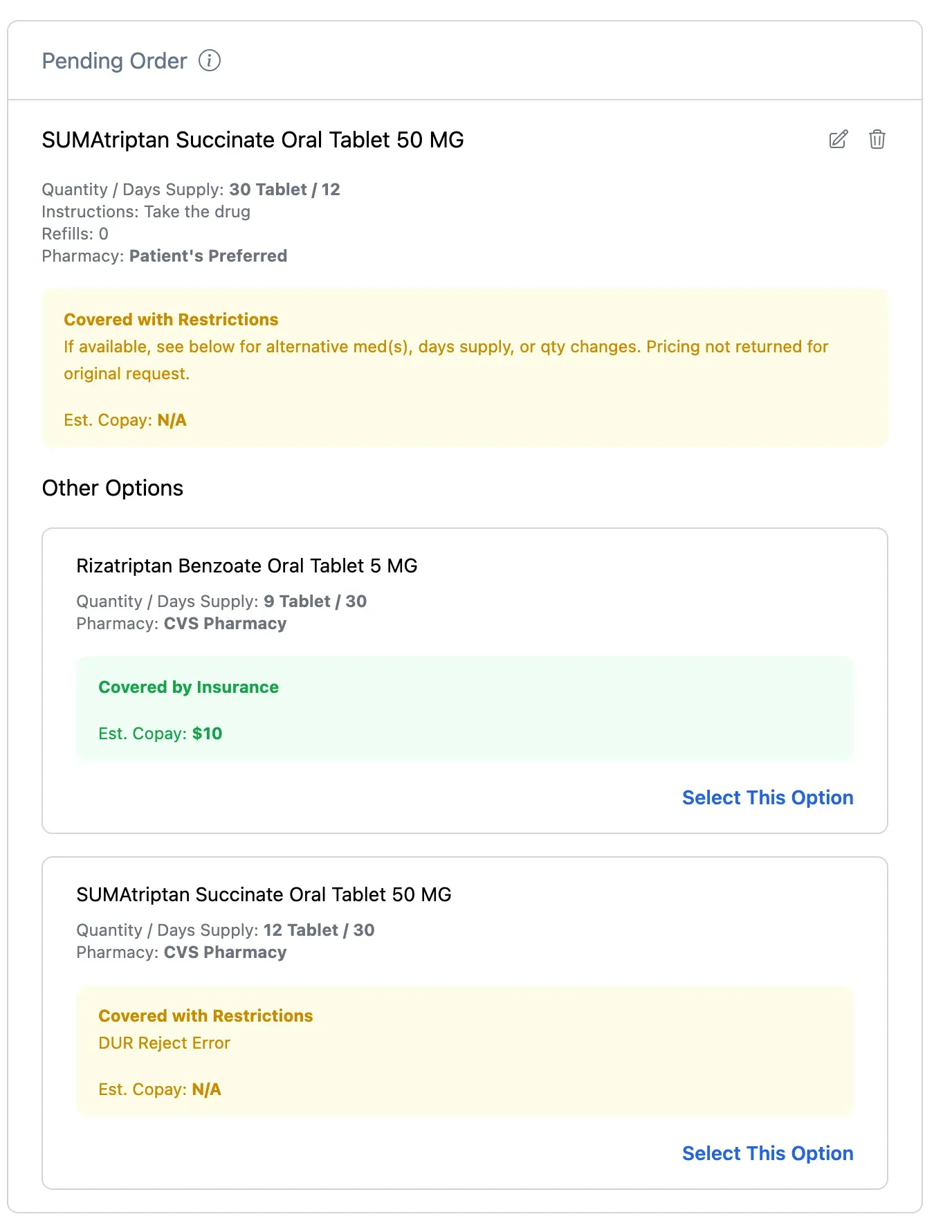This screenshot has height=1221, width=934.
Task: Click the $10 estimated copay value
Action: [x=207, y=734]
